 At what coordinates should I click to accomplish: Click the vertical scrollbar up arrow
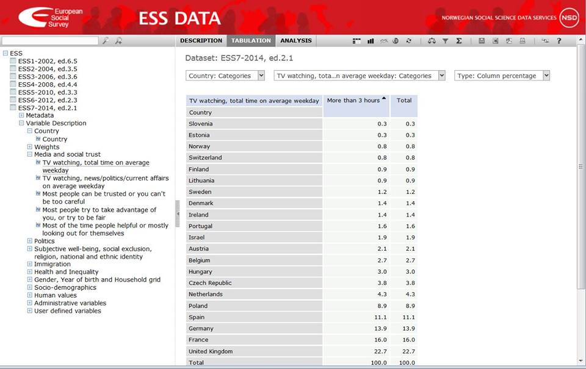[x=581, y=39]
